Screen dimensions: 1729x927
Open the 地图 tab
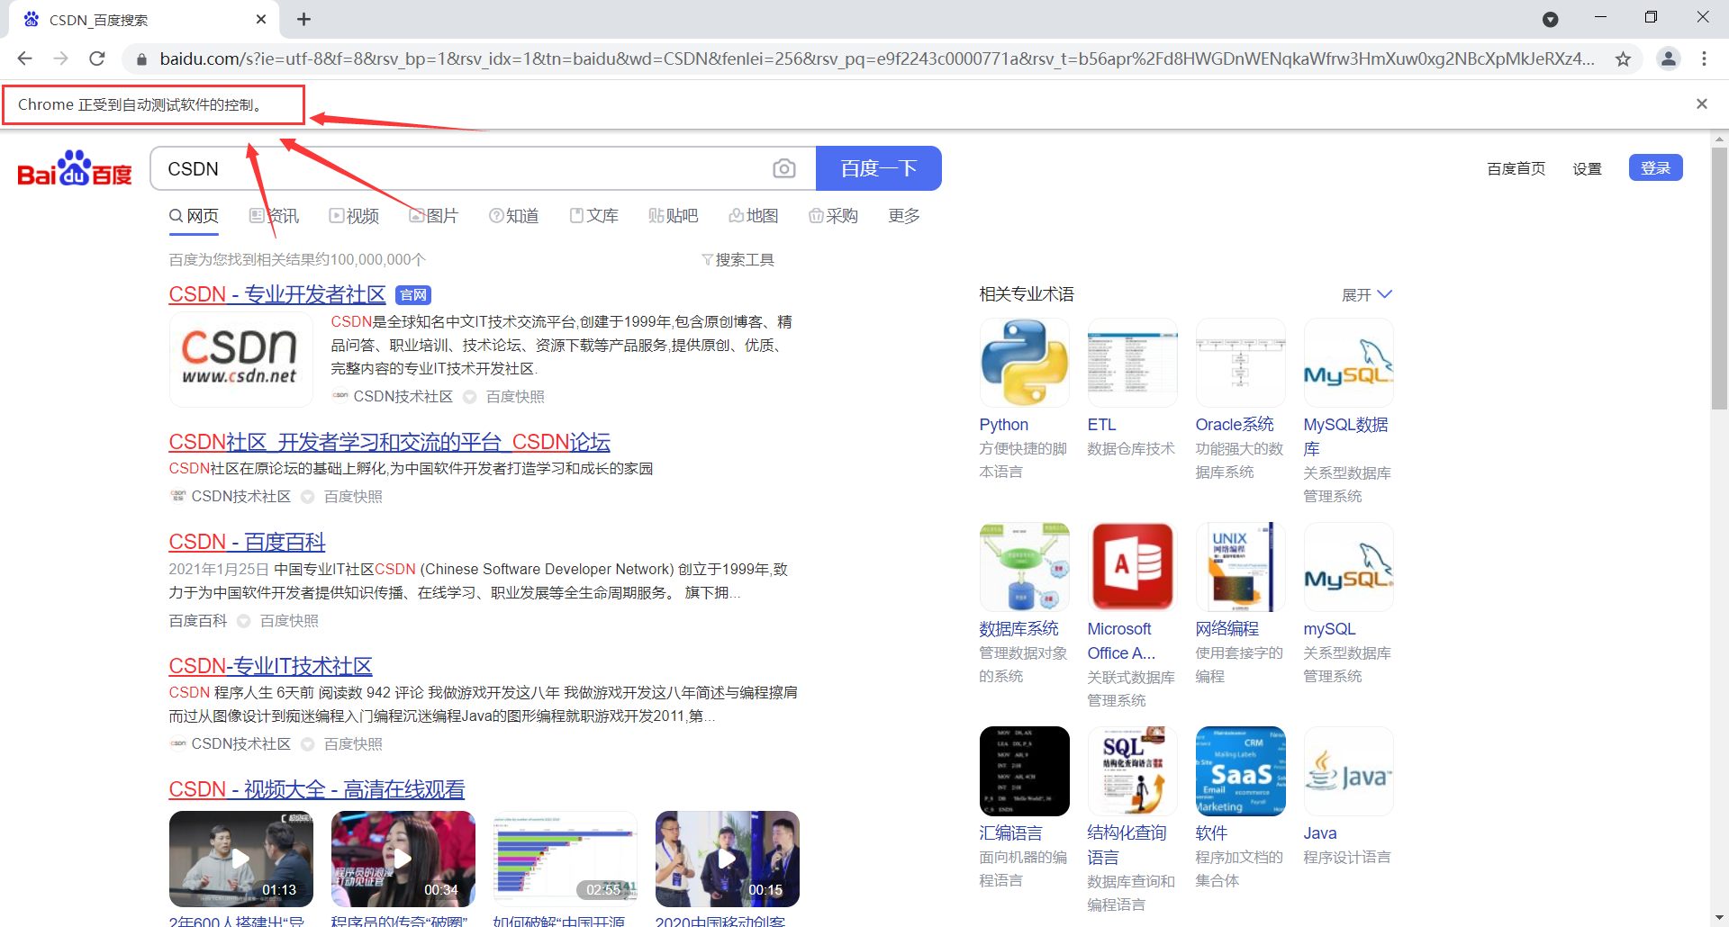pyautogui.click(x=753, y=216)
